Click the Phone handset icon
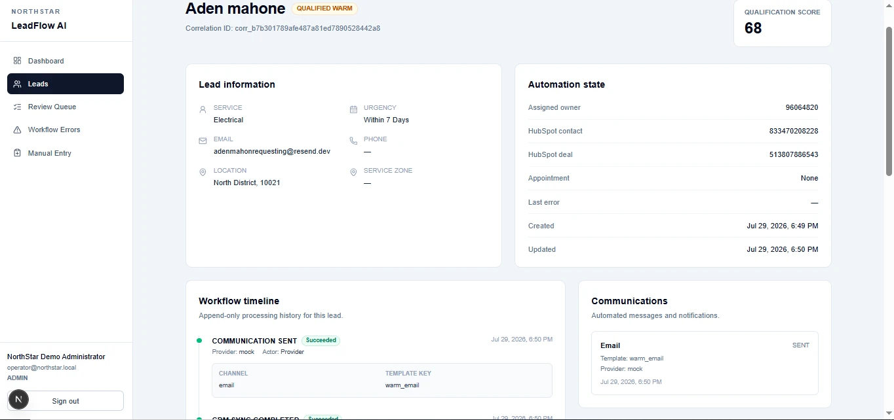 pos(353,141)
